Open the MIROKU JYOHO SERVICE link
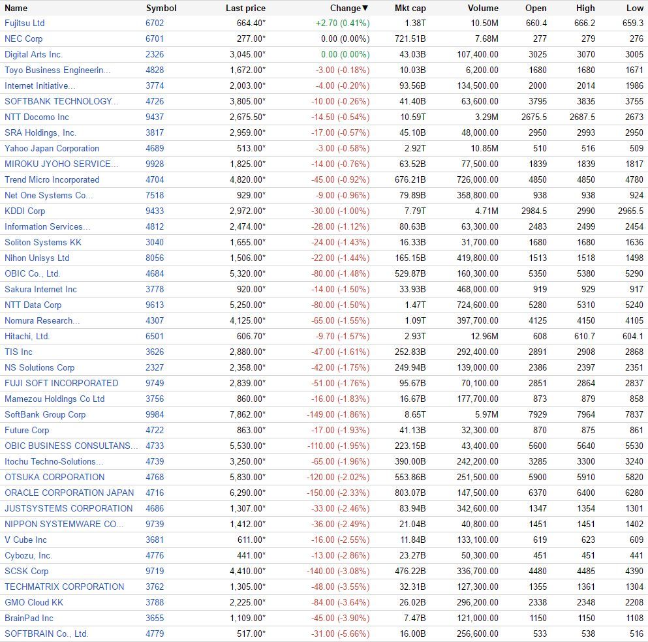The height and width of the screenshot is (642, 648). click(61, 164)
